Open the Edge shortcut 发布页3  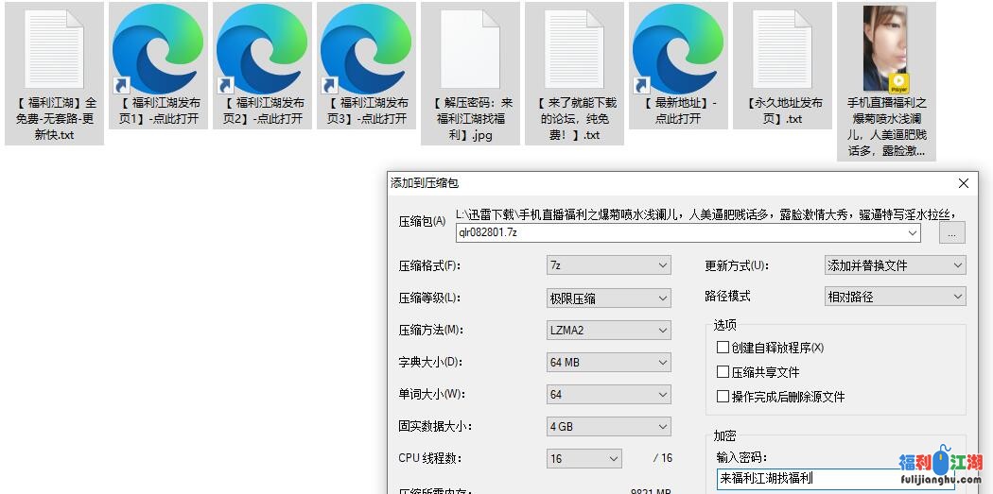[x=366, y=49]
